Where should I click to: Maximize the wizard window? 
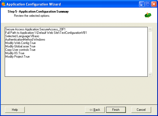(x=148, y=4)
